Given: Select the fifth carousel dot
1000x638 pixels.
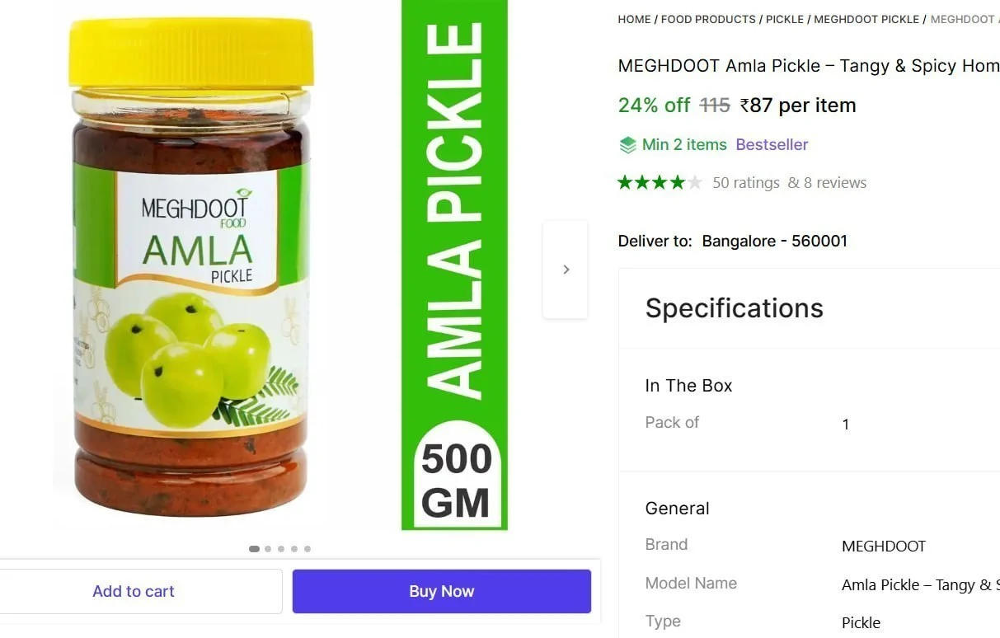Looking at the screenshot, I should pyautogui.click(x=308, y=549).
